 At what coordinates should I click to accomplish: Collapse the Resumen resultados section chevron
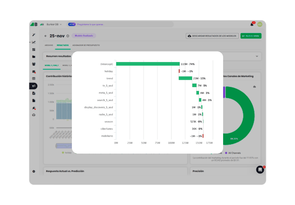257,56
